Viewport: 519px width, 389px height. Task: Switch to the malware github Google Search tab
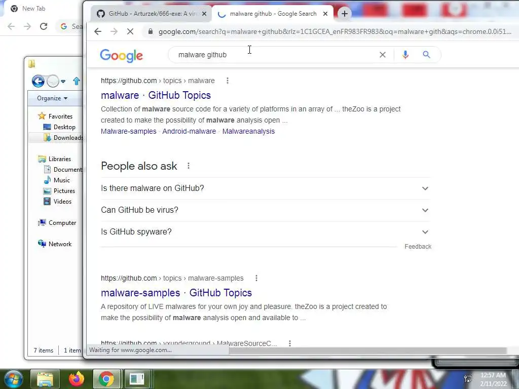click(272, 14)
